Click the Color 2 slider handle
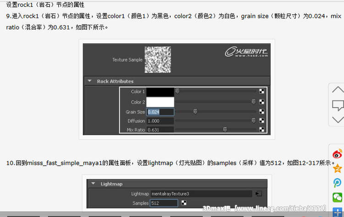Image resolution: width=344 pixels, height=217 pixels. click(254, 102)
